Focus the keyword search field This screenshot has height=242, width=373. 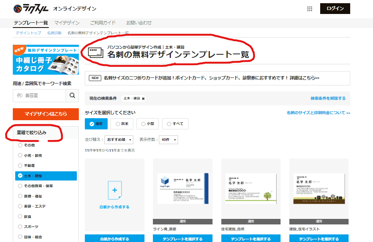pyautogui.click(x=39, y=95)
